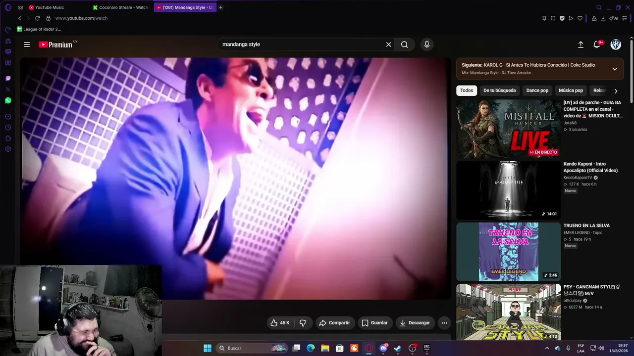Open Microsoft Edge from the taskbar
Viewport: 634px width, 356px height.
[311, 348]
